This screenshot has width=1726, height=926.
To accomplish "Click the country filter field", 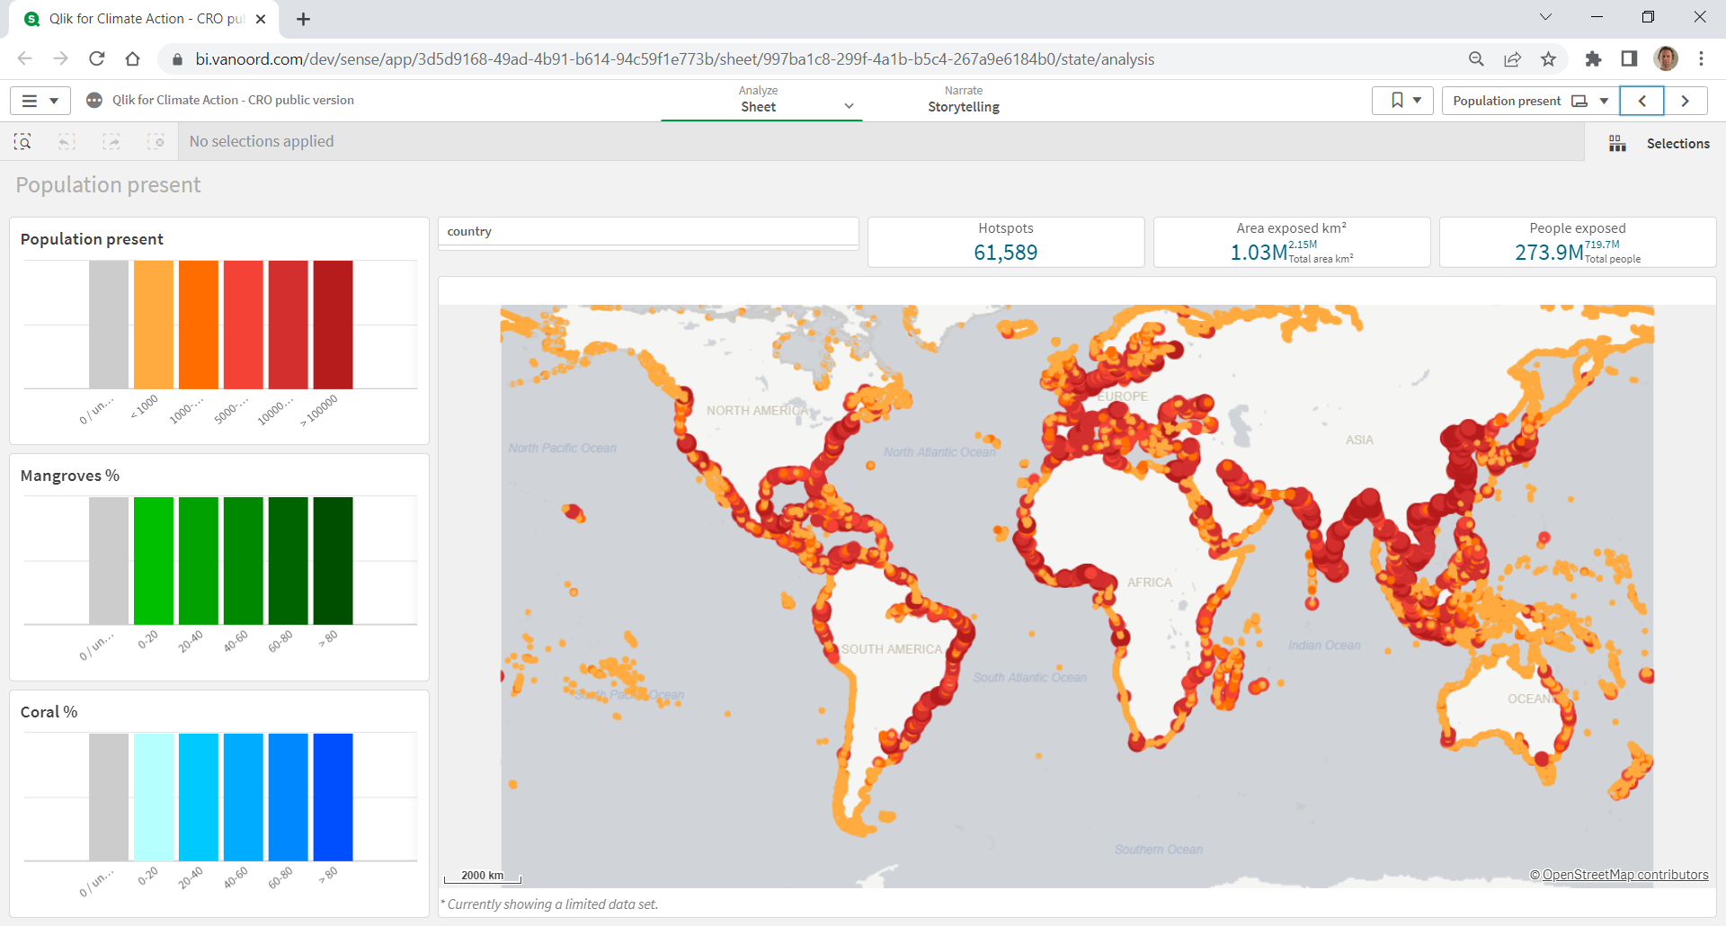I will click(649, 231).
